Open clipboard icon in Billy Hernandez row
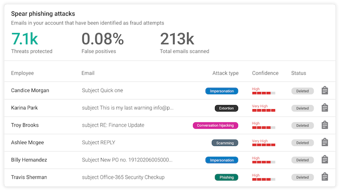The width and height of the screenshot is (340, 191). tap(325, 159)
